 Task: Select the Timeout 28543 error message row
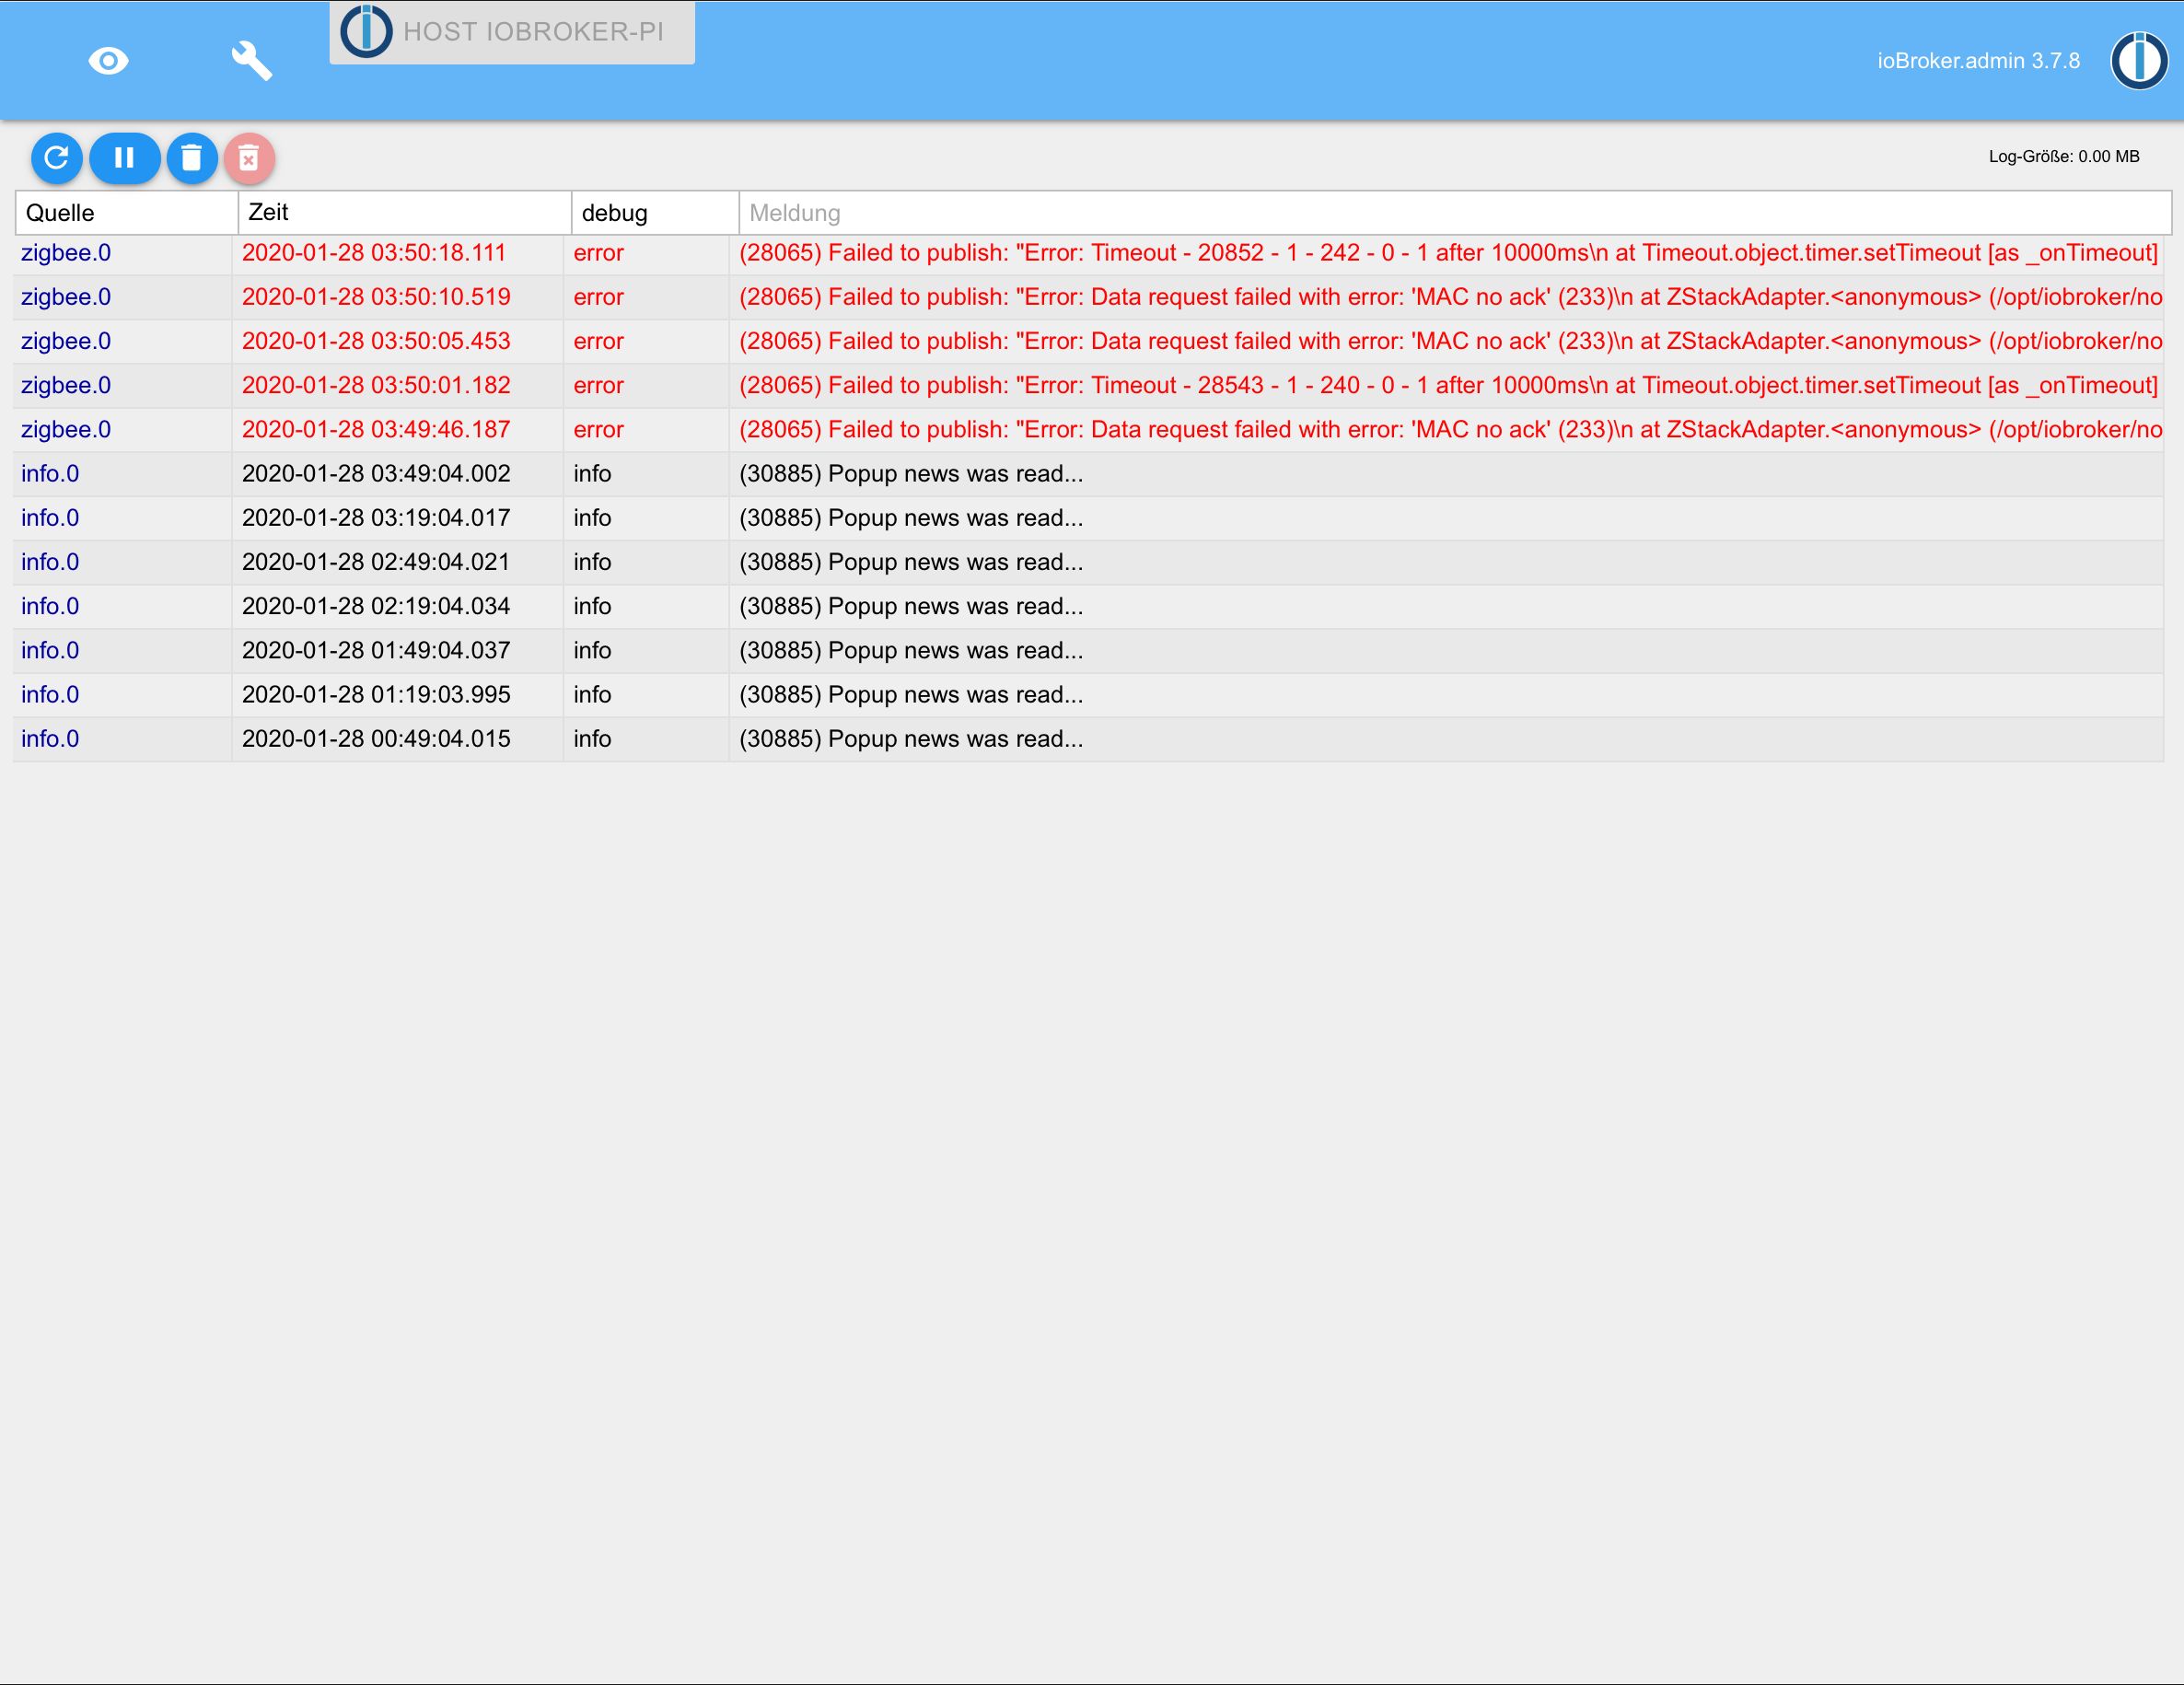point(1446,386)
